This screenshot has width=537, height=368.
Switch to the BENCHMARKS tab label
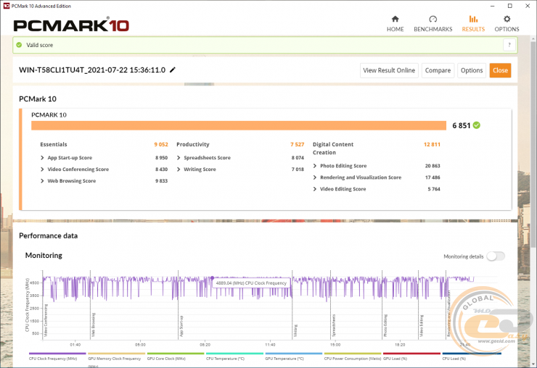[433, 29]
